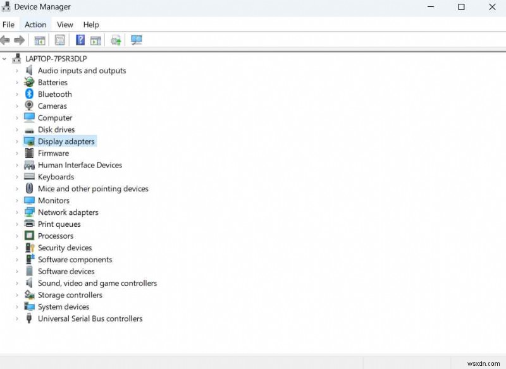The width and height of the screenshot is (506, 369).
Task: Select the Universal Serial Bus controllers entry
Action: (x=89, y=318)
